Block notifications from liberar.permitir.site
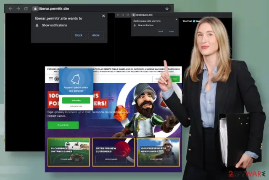This screenshot has height=180, width=269. pyautogui.click(x=79, y=35)
